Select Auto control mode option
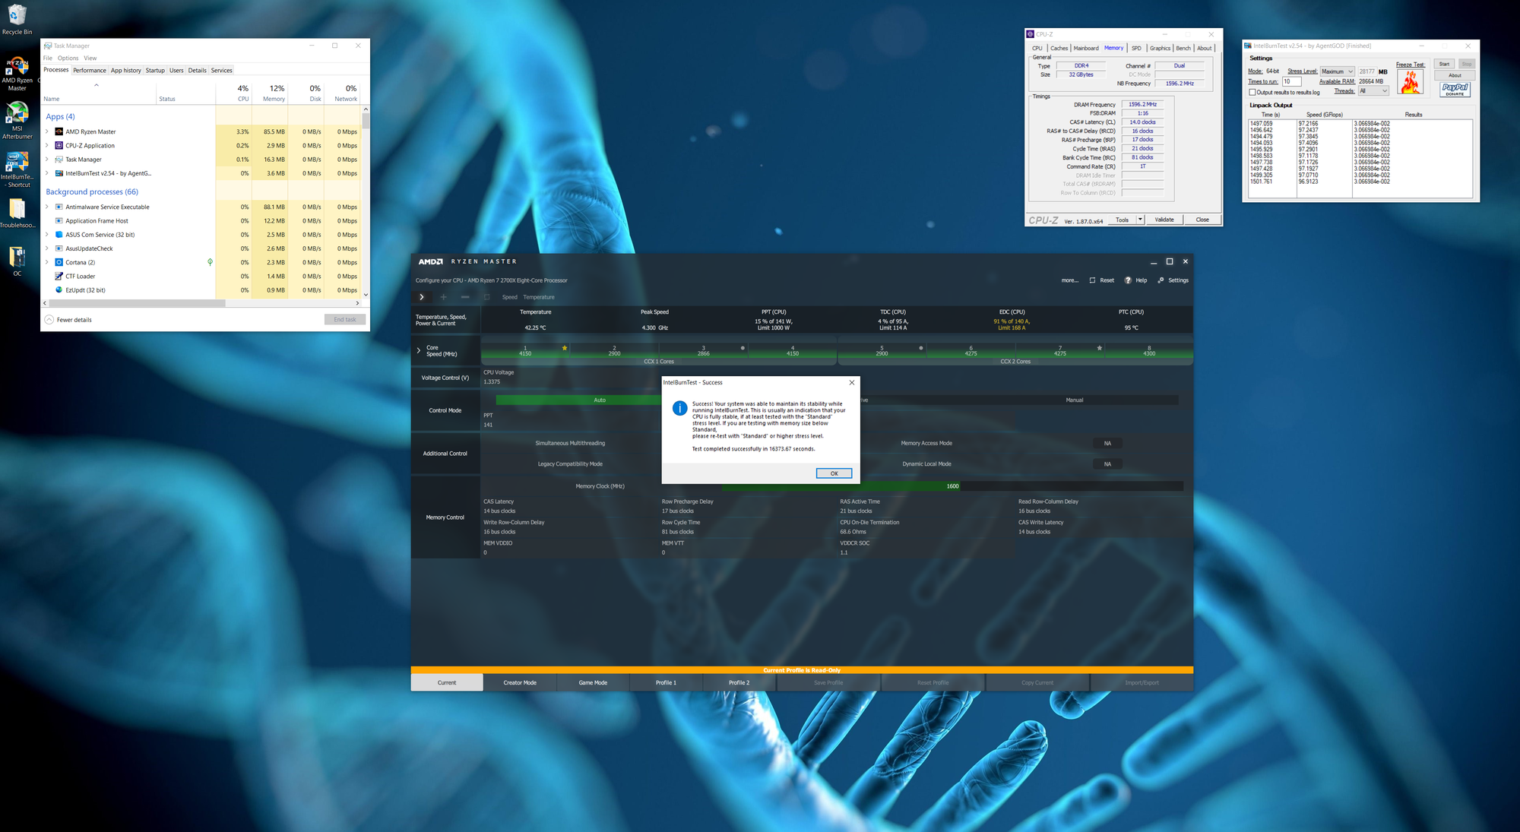Viewport: 1520px width, 832px height. coord(599,400)
